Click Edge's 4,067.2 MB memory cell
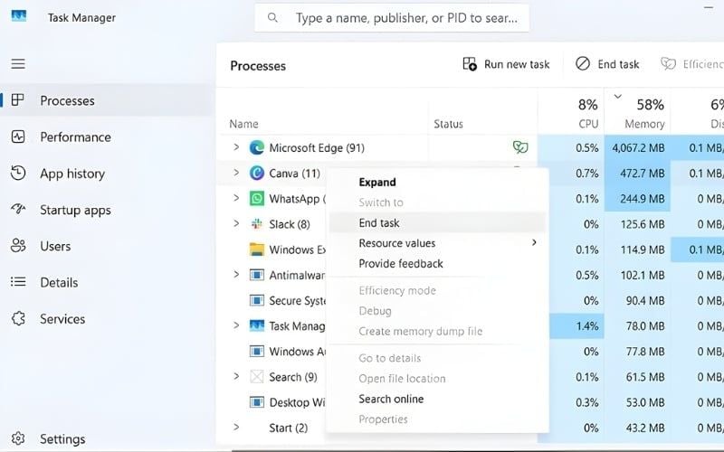Screen dimensions: 724x452 click(638, 147)
